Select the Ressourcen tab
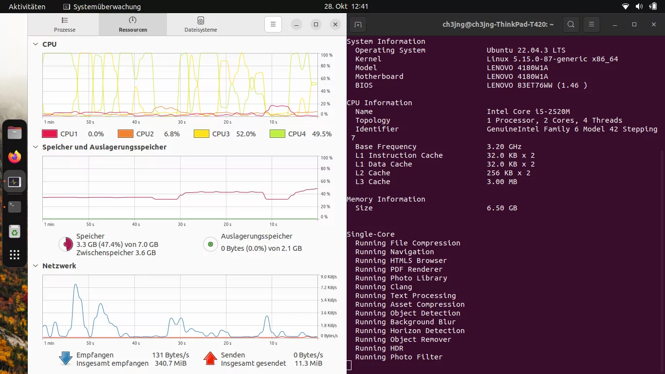This screenshot has height=374, width=665. 133,24
